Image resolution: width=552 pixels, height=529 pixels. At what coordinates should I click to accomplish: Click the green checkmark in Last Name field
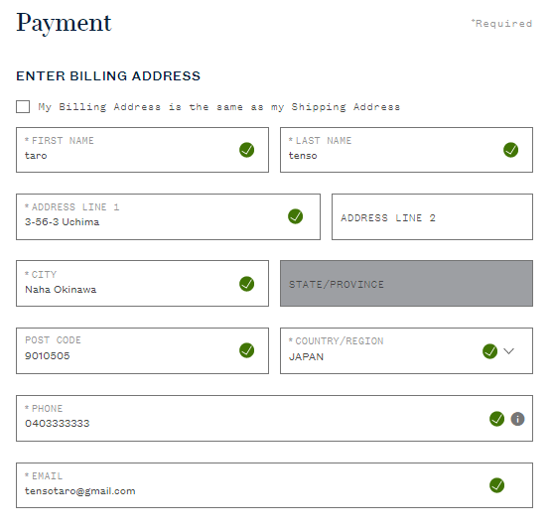(x=511, y=150)
